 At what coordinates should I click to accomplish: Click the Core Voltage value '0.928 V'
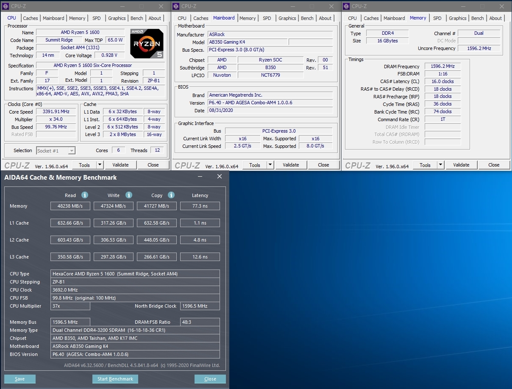109,55
